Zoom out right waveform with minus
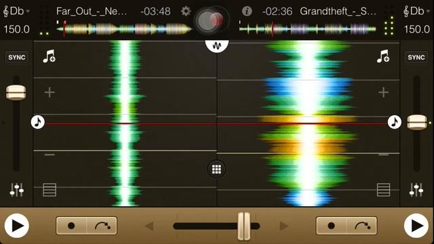The height and width of the screenshot is (244, 434). [384, 155]
